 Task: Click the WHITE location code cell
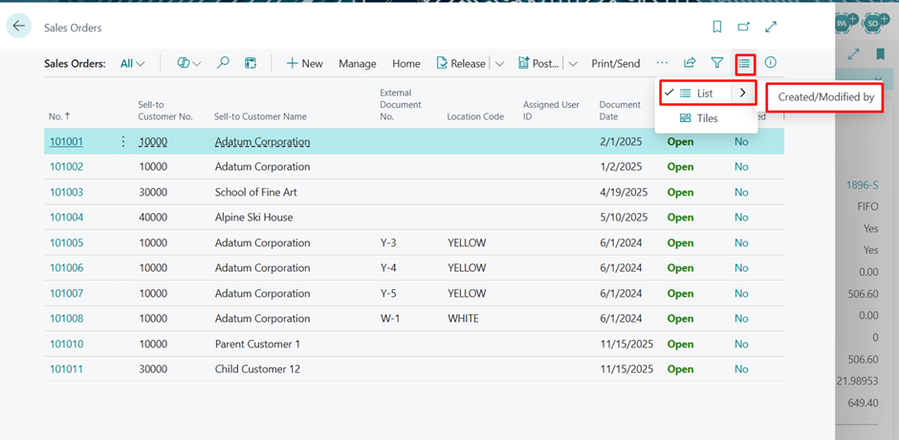pyautogui.click(x=463, y=319)
